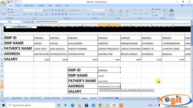Image resolution: width=193 pixels, height=108 pixels.
Task: Open the font name dropdown
Action: point(35,10)
